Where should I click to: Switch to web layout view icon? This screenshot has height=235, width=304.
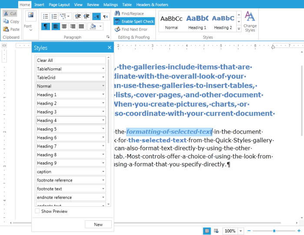click(216, 231)
